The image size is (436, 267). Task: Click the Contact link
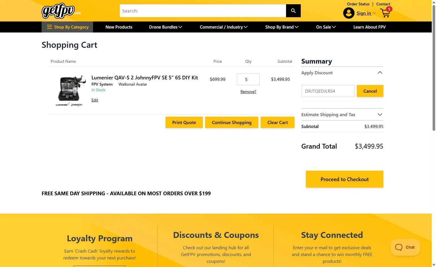pos(383,4)
